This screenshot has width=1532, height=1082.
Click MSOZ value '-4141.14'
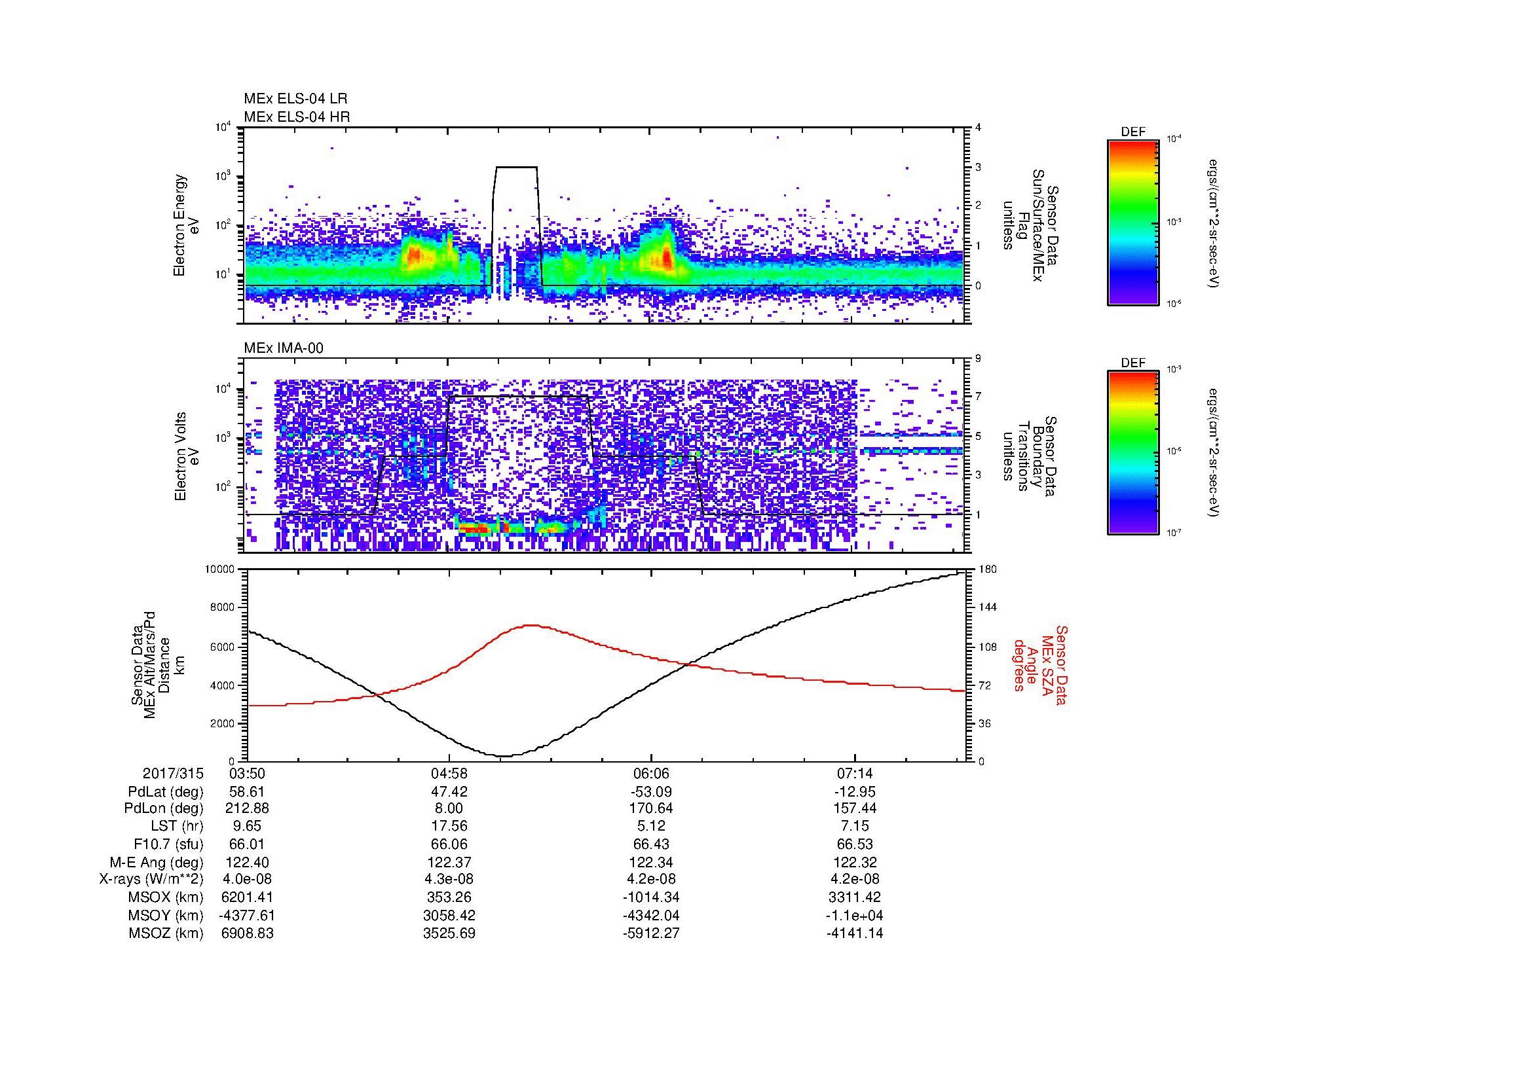(x=855, y=933)
